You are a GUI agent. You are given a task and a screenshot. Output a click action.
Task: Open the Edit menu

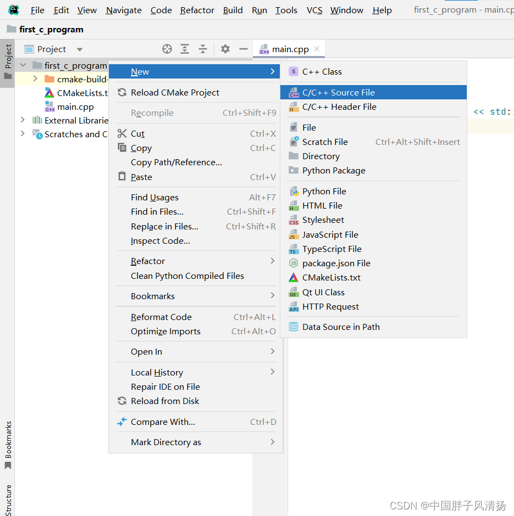[x=61, y=10]
